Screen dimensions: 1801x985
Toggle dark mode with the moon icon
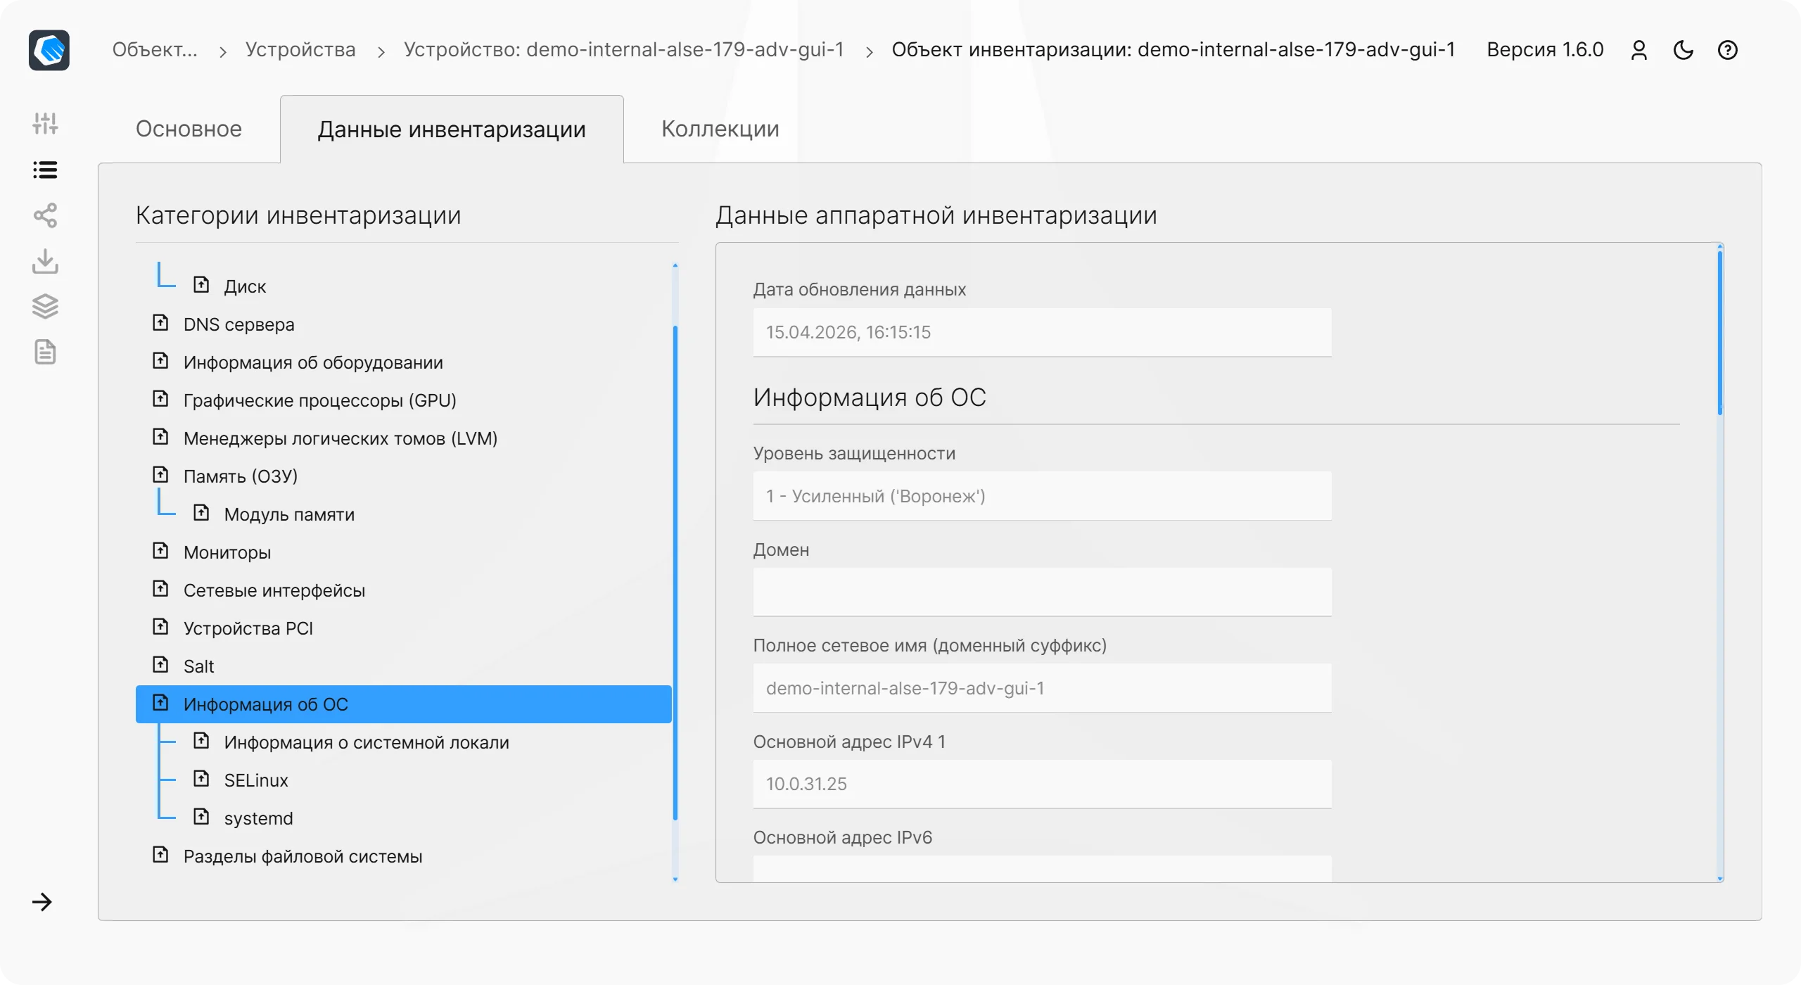click(x=1684, y=50)
